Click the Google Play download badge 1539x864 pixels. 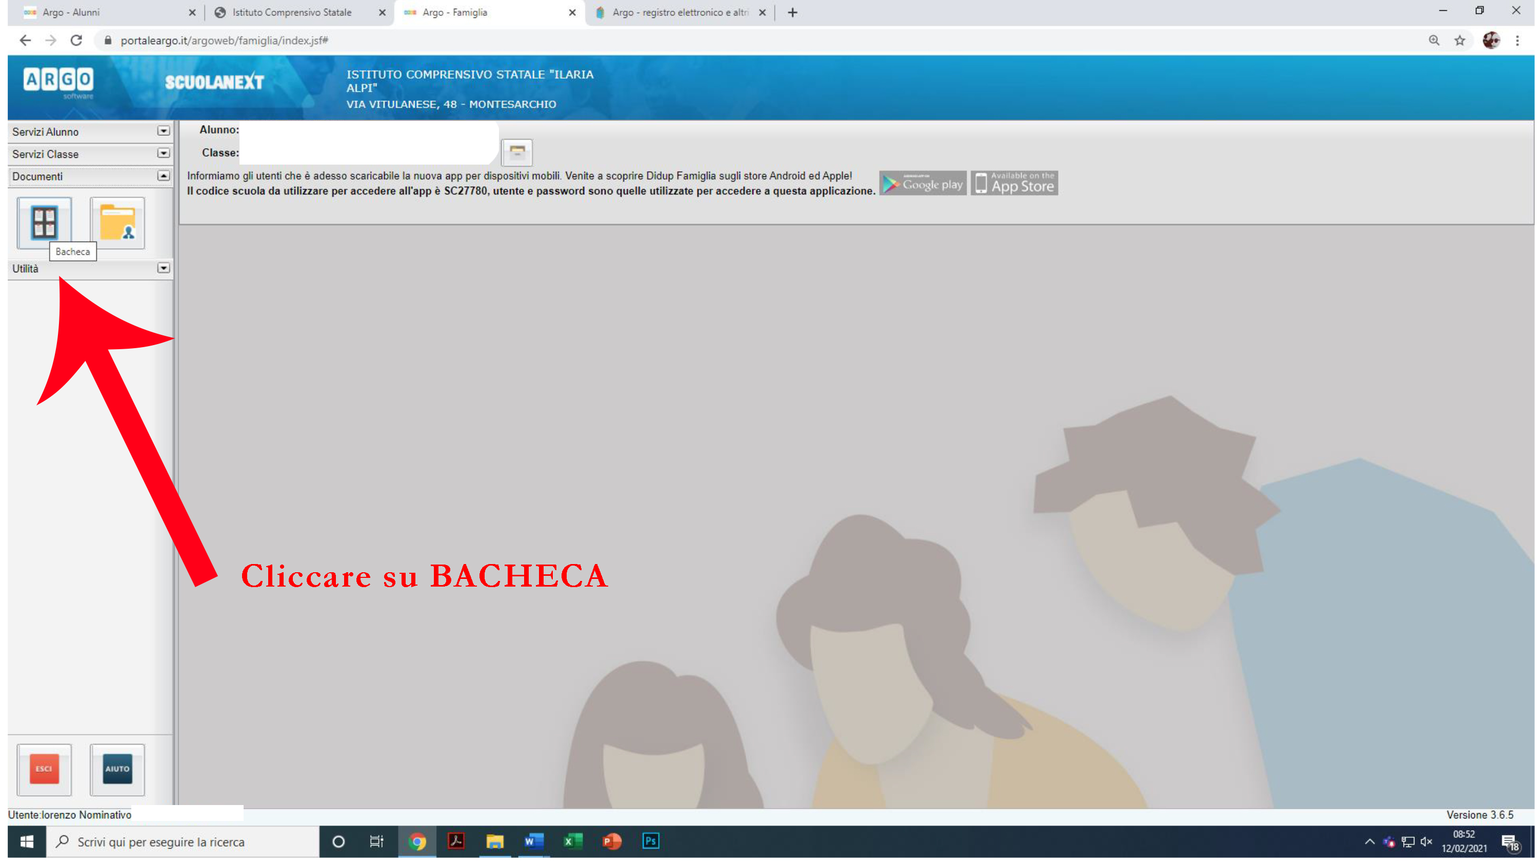pos(923,184)
